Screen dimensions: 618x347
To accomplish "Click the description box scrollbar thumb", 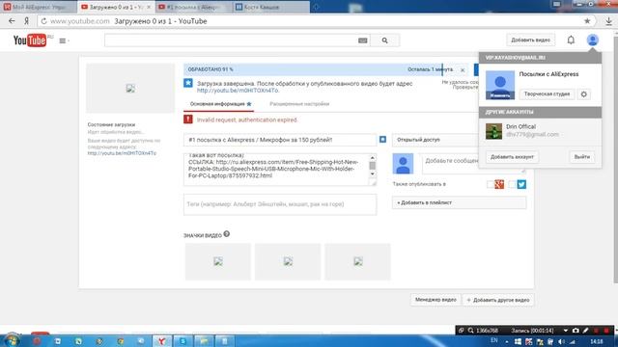I will 373,166.
